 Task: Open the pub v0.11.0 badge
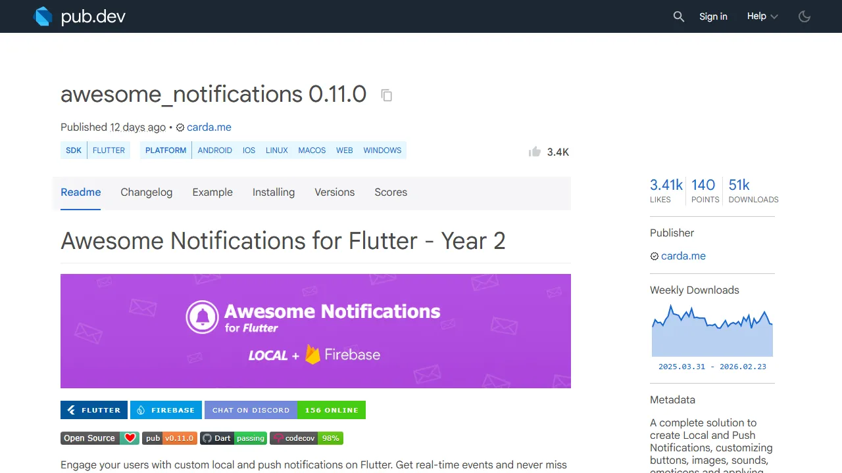tap(169, 438)
